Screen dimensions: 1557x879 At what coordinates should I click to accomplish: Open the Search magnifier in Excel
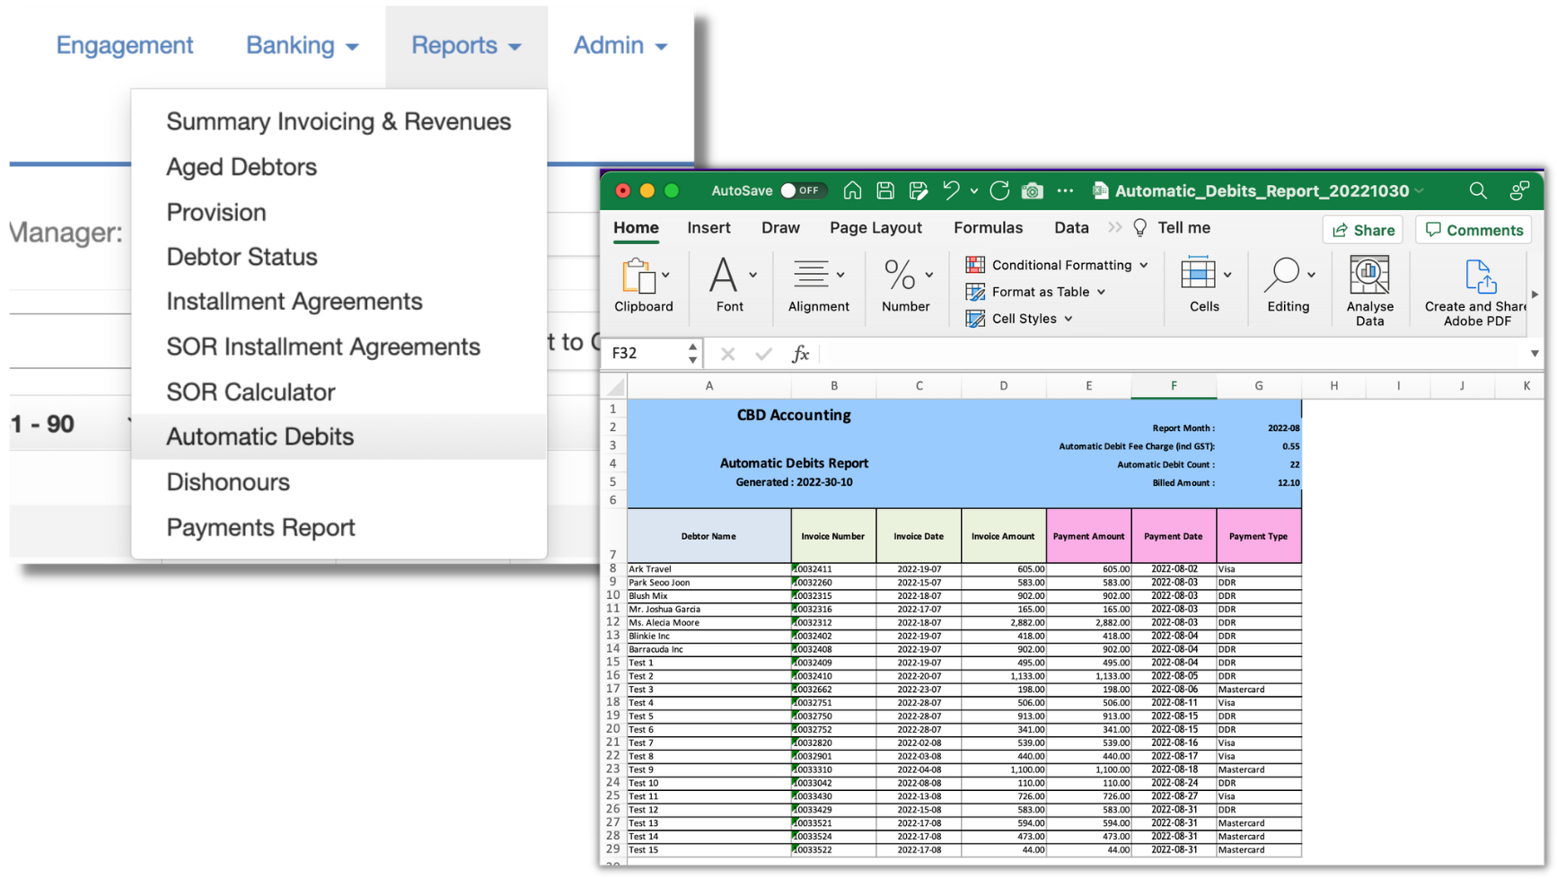tap(1477, 190)
